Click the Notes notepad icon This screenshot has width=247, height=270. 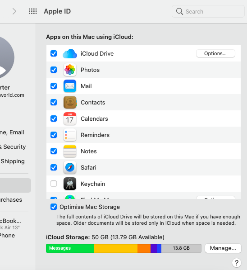tap(70, 151)
